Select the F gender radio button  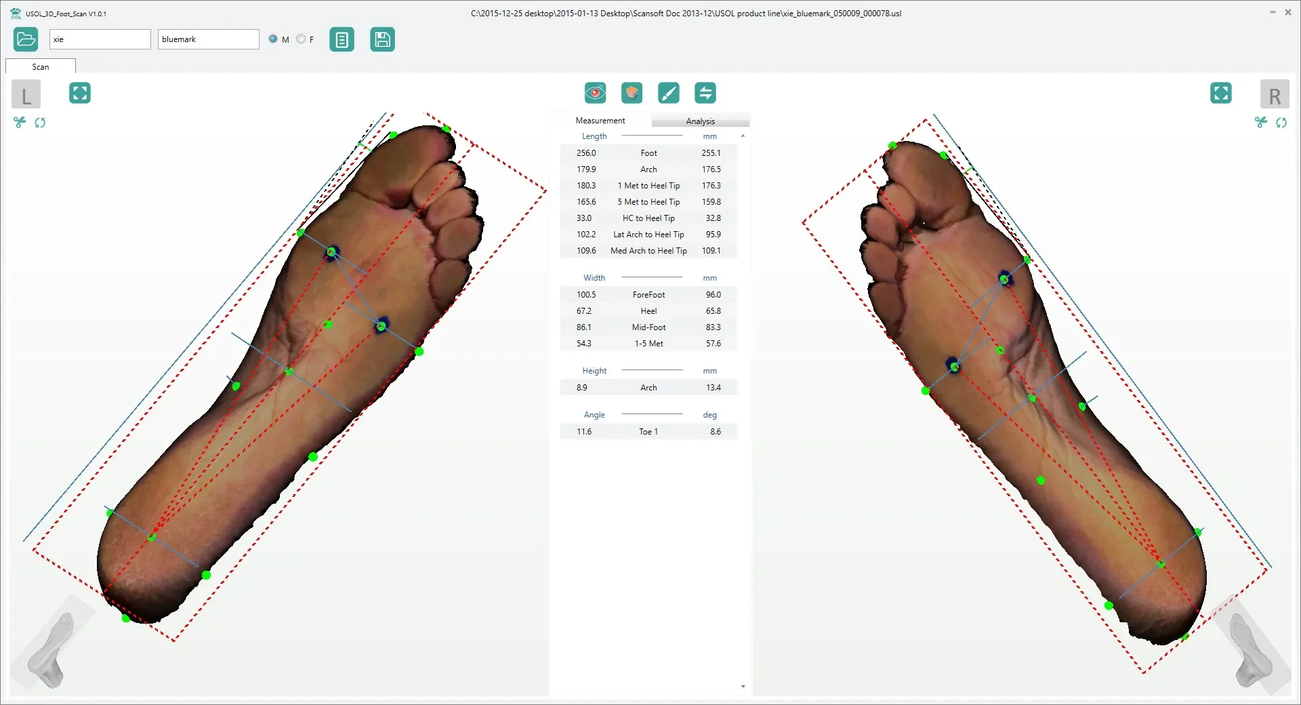(301, 39)
